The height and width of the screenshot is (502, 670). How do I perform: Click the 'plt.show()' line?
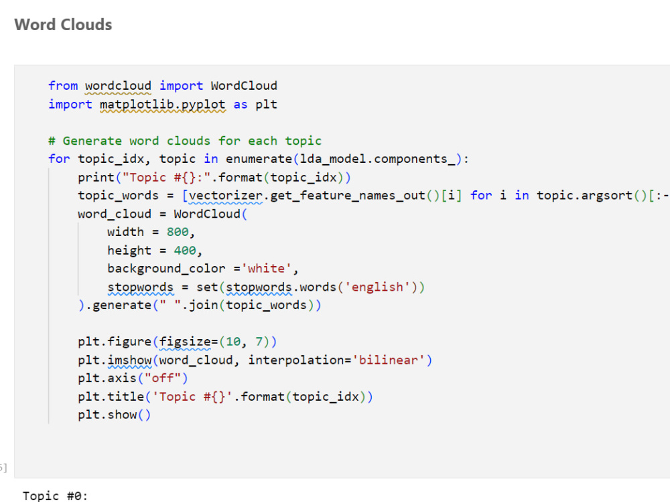coord(114,415)
